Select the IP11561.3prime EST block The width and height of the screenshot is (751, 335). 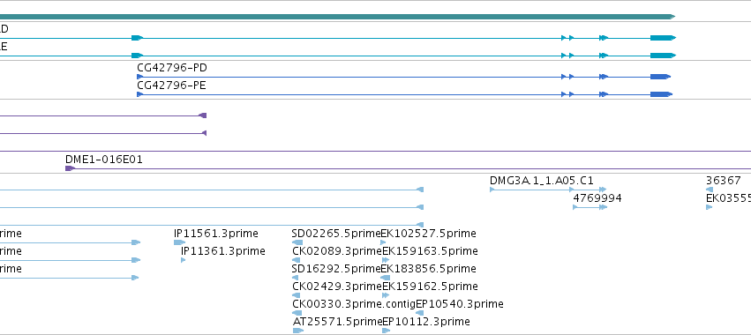[180, 242]
